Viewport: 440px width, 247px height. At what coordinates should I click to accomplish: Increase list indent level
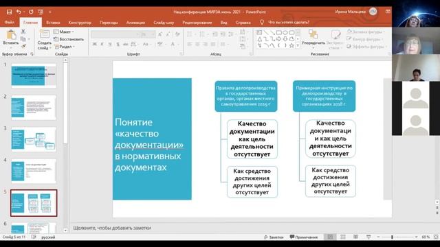point(223,34)
